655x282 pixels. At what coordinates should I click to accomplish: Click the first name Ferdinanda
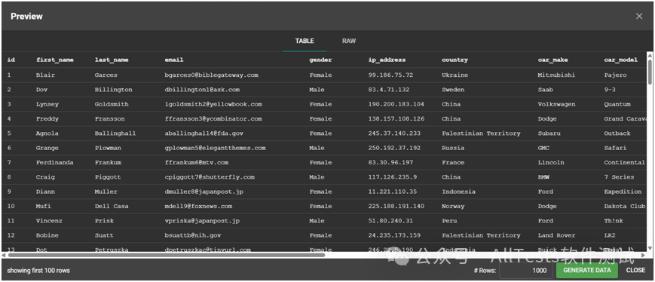coord(55,163)
